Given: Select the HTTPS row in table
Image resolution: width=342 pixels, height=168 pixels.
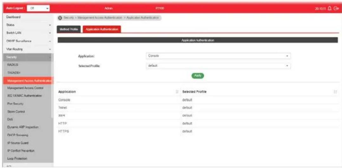Looking at the screenshot, I should pos(197,131).
